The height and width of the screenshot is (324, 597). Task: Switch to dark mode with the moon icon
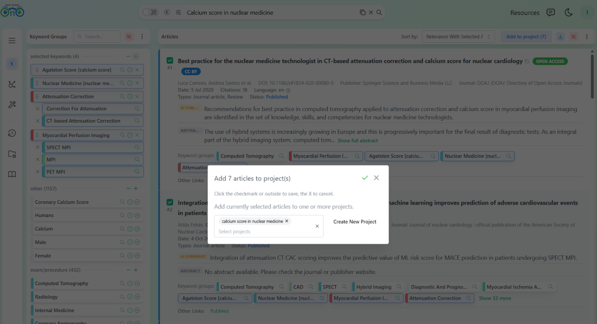(x=568, y=13)
